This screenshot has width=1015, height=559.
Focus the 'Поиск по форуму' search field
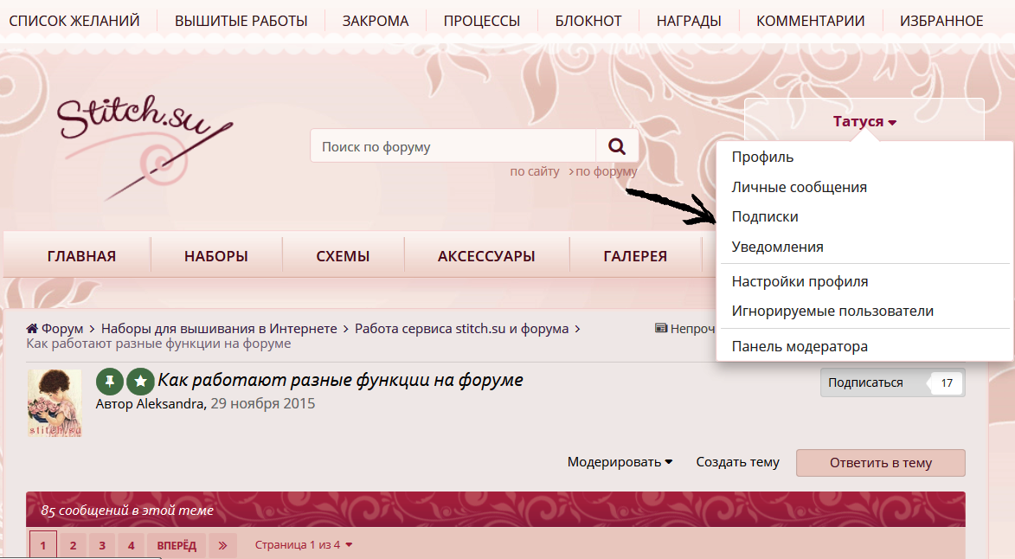(x=453, y=146)
